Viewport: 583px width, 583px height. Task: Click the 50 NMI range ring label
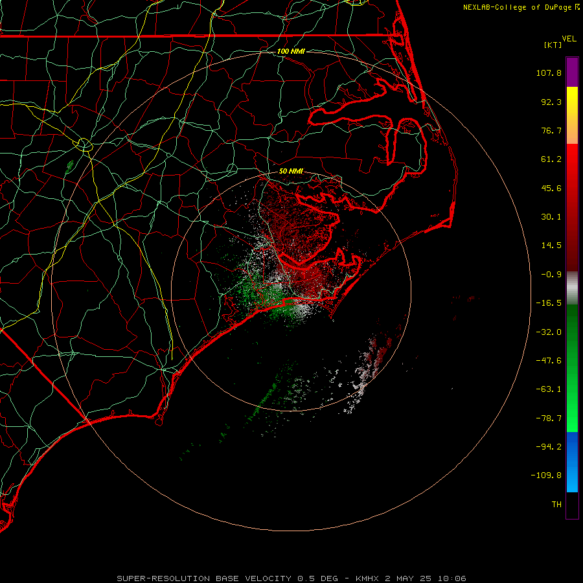(291, 172)
